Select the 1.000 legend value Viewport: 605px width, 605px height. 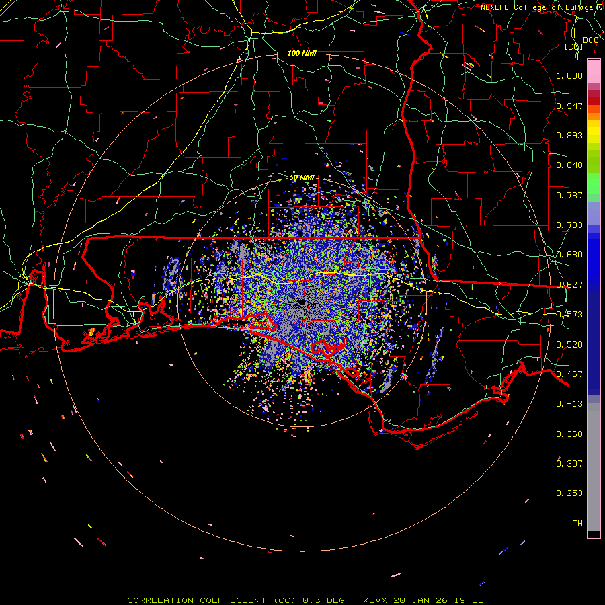point(569,75)
